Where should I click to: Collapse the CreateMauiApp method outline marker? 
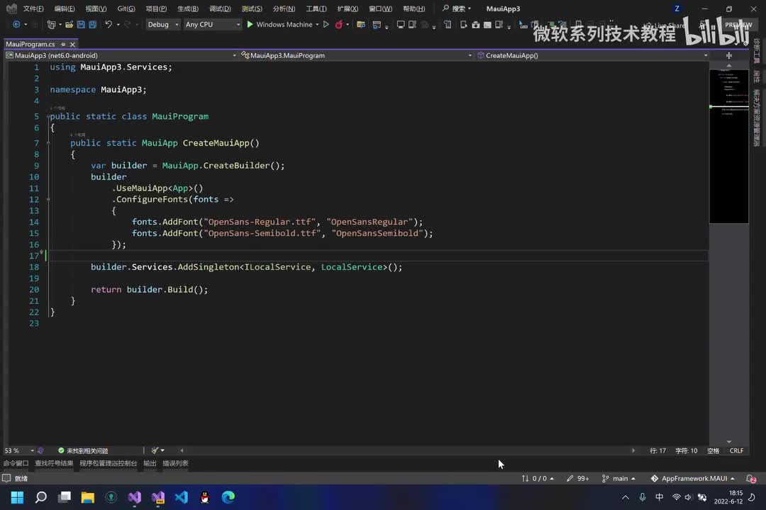point(48,143)
